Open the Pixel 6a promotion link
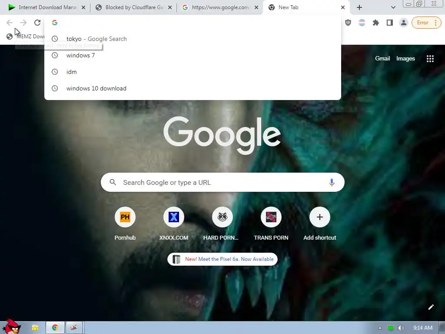This screenshot has width=445, height=334. [222, 259]
